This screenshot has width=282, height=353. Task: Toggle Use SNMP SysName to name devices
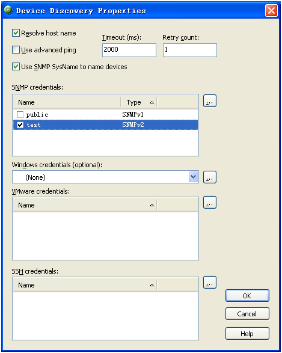[16, 67]
